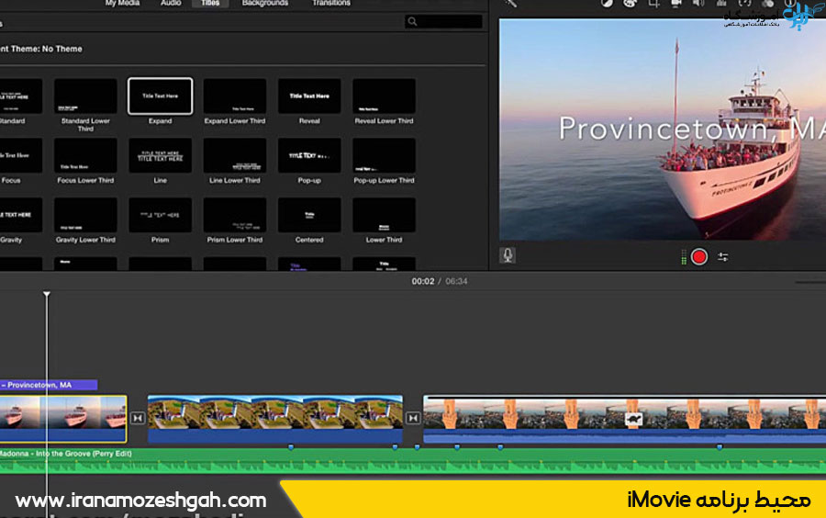Screen dimensions: 826x518
Task: Open the Transitions tab
Action: [x=330, y=3]
